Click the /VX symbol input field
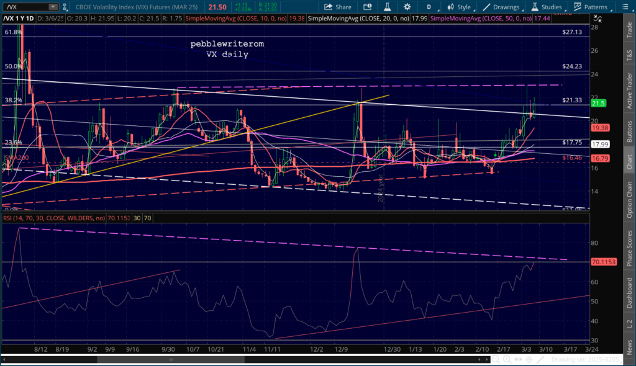The height and width of the screenshot is (366, 636). tap(25, 7)
